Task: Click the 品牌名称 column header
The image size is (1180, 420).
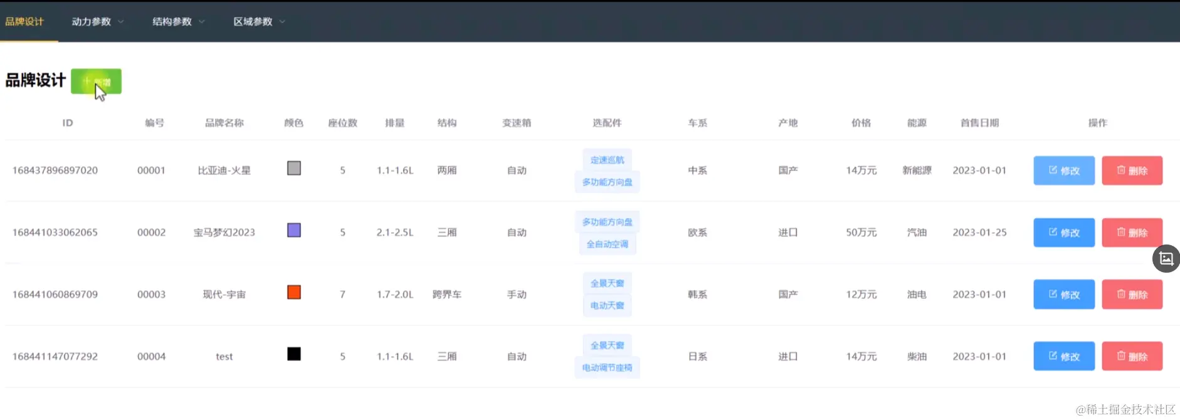Action: [x=224, y=123]
